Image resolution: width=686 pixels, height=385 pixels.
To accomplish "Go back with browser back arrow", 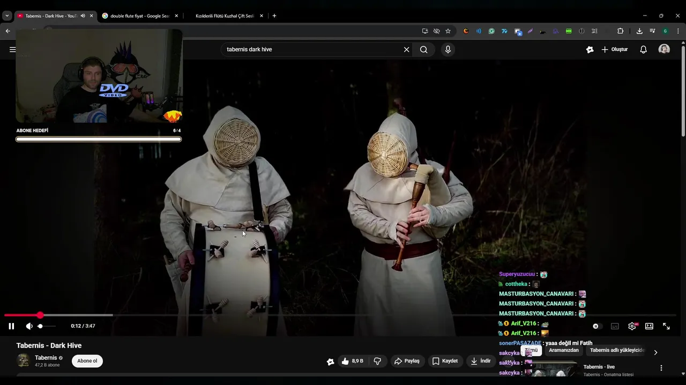I will tap(8, 31).
